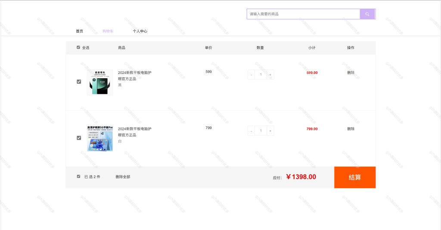Viewport: 441px width, 230px height.
Task: Click 删除全部 to clear cart
Action: click(123, 177)
